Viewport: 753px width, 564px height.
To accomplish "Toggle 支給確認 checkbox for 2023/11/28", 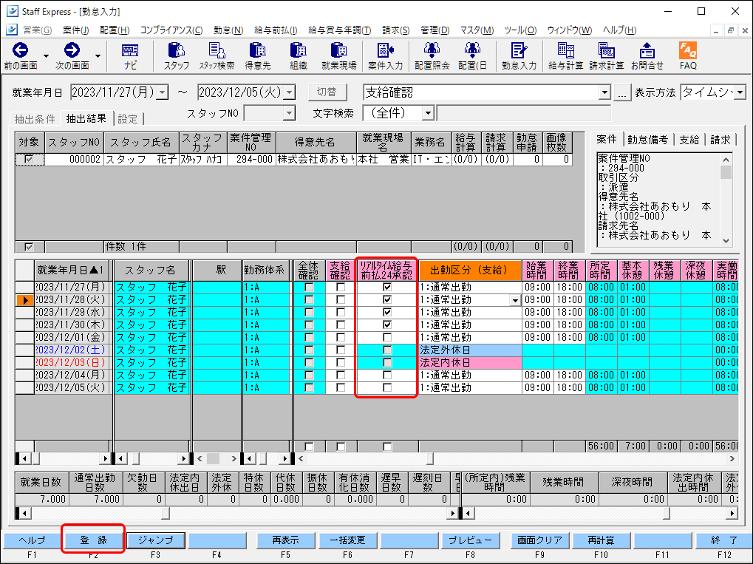I will (x=341, y=300).
